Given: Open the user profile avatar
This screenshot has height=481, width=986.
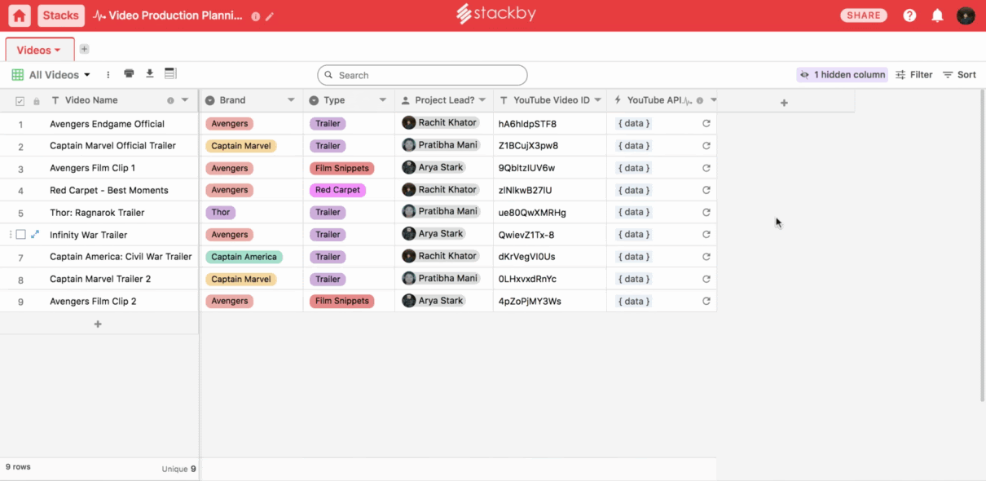Looking at the screenshot, I should pyautogui.click(x=966, y=15).
